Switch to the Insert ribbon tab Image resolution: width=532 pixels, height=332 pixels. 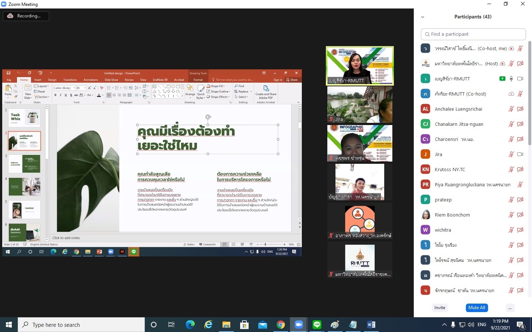click(x=38, y=80)
